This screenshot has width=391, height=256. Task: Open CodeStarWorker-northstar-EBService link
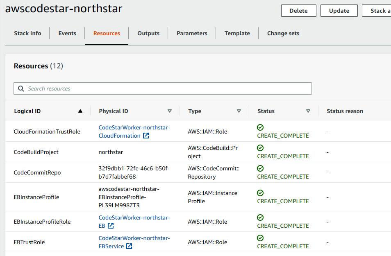click(134, 242)
